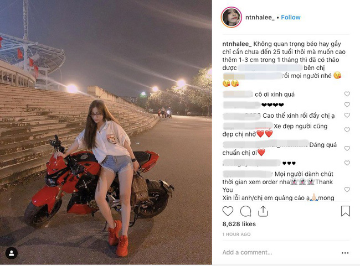The width and height of the screenshot is (360, 266).
Task: Open ntnhalee_ username in header
Action: pos(260,18)
